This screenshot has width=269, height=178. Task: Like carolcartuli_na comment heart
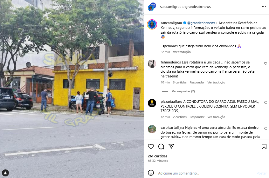[266, 129]
